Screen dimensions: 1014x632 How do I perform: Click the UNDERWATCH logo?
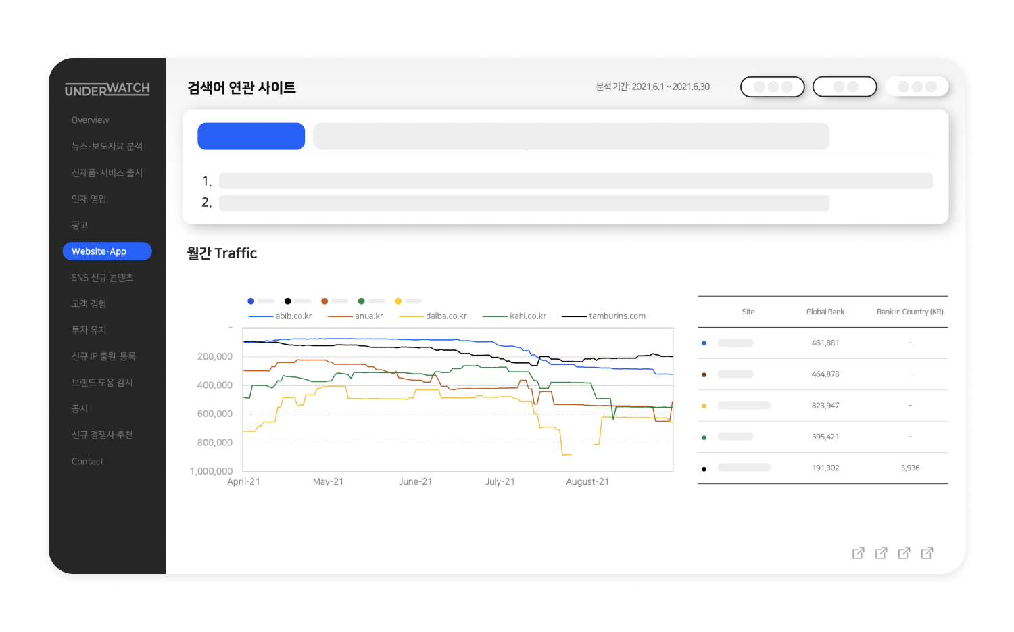107,89
